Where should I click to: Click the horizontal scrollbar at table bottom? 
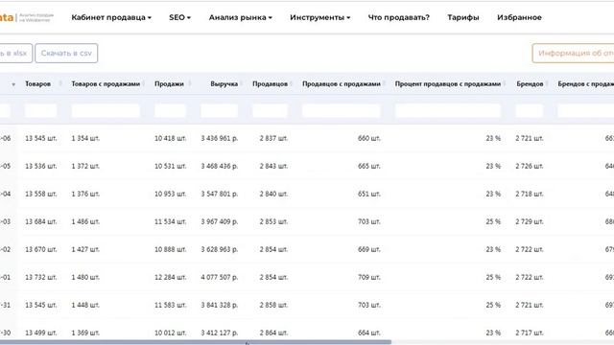196,342
